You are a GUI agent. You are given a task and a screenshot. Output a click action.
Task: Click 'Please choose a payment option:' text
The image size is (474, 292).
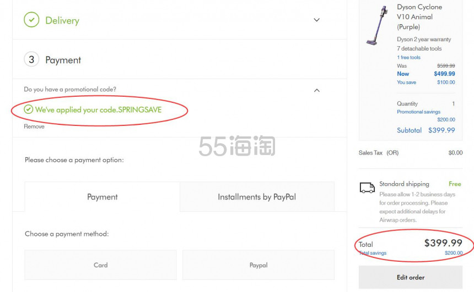(74, 160)
